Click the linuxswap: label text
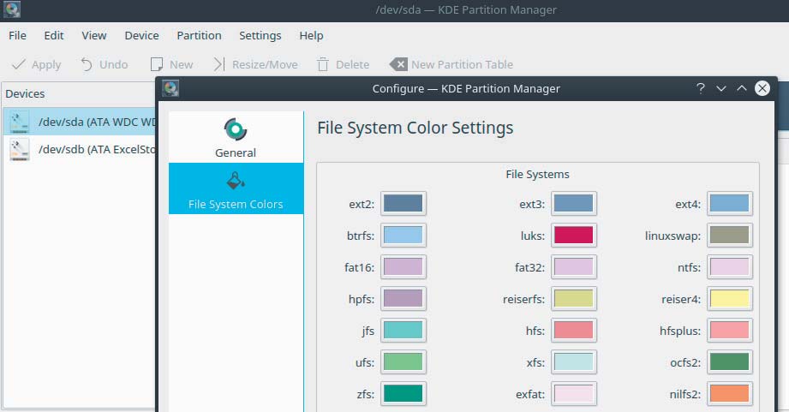The height and width of the screenshot is (412, 789). click(x=672, y=236)
